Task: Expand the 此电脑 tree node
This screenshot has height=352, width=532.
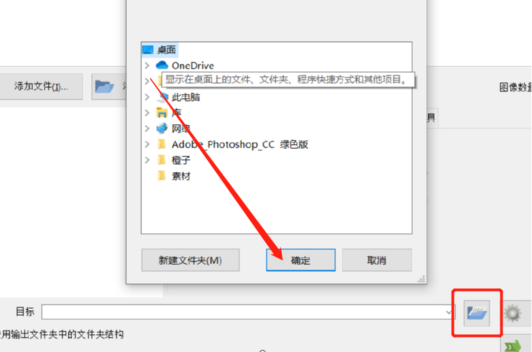Action: [147, 97]
